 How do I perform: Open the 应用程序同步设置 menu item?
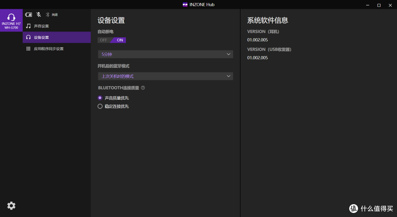pyautogui.click(x=57, y=49)
